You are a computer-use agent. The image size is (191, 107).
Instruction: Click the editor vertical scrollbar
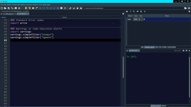123,67
